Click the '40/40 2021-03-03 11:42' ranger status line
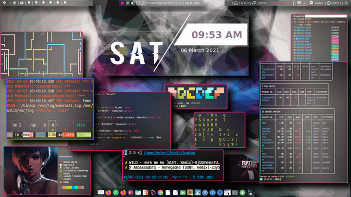The width and height of the screenshot is (351, 197). pyautogui.click(x=168, y=177)
